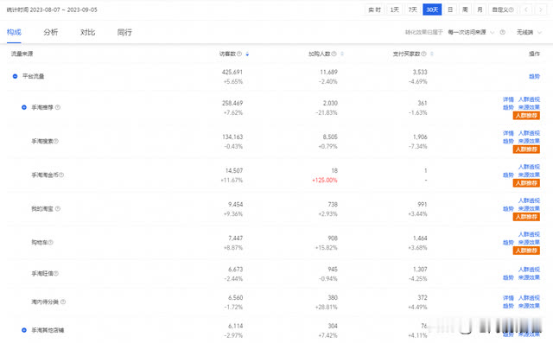Image resolution: width=553 pixels, height=343 pixels.
Task: Expand the 手淘推荐 row
Action: pyautogui.click(x=24, y=107)
